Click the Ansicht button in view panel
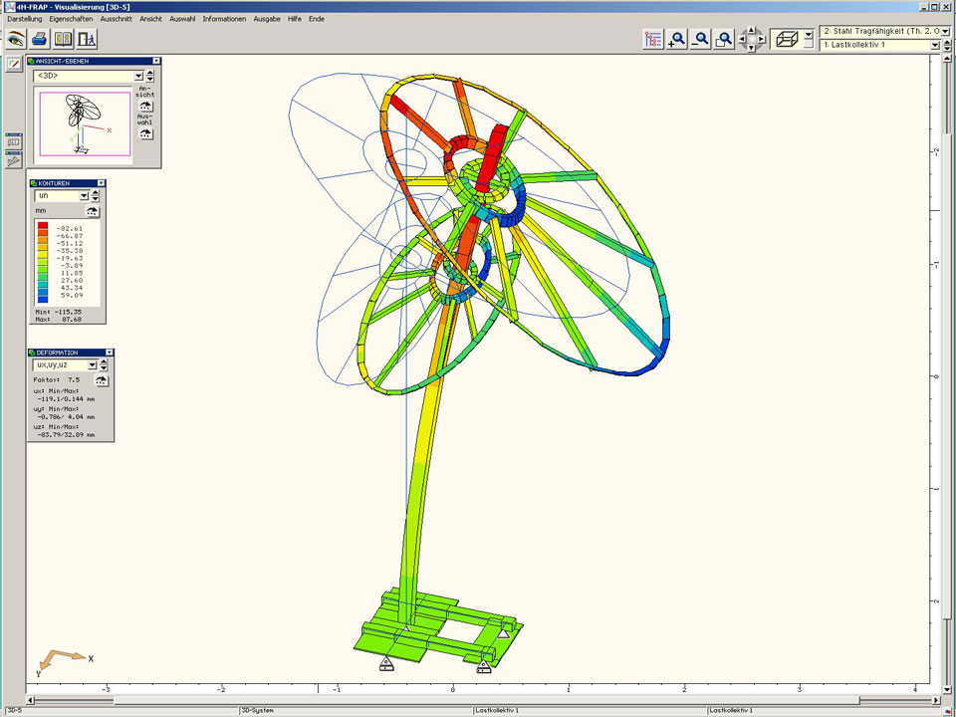Viewport: 956px width, 717px height. [145, 106]
